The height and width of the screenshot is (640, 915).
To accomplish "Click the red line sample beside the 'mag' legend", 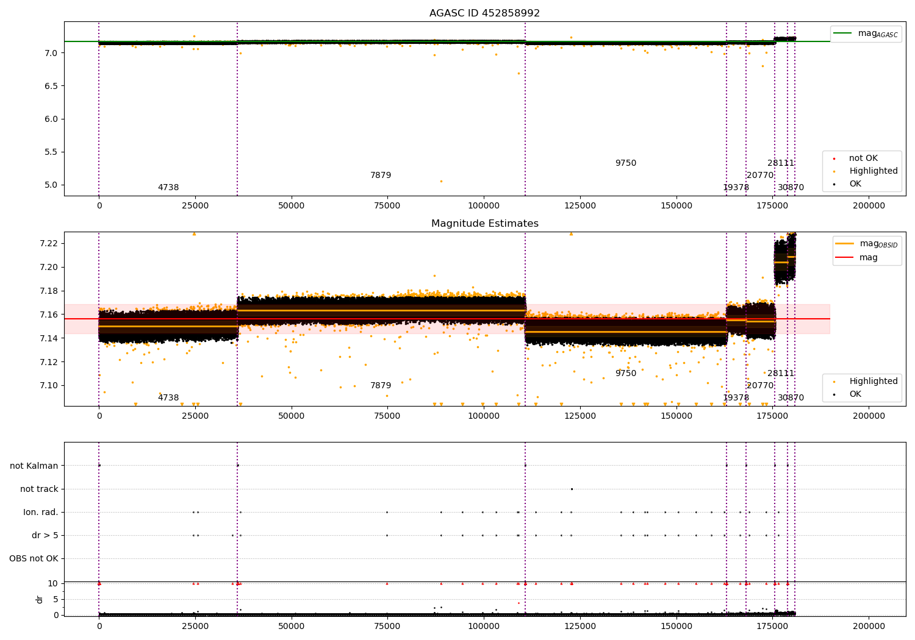I will [845, 258].
